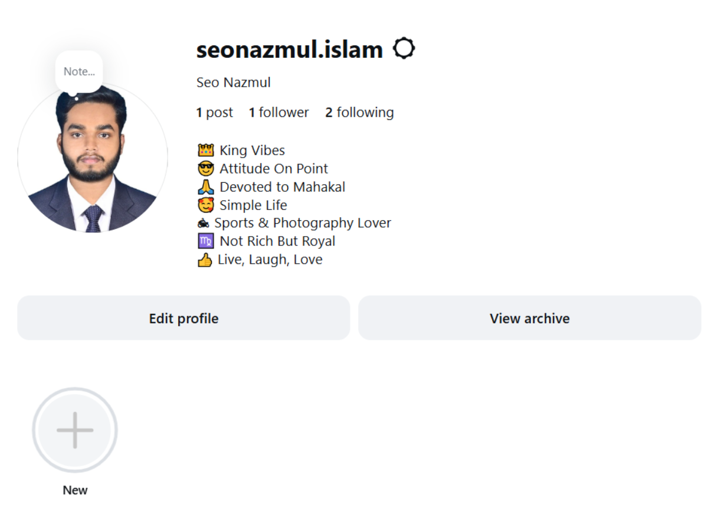Open the following list via 2 following
The image size is (708, 531).
click(359, 112)
